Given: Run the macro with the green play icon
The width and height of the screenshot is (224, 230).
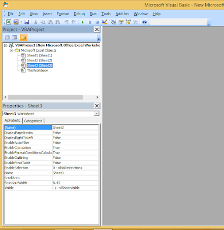Looking at the screenshot, I should [x=83, y=22].
